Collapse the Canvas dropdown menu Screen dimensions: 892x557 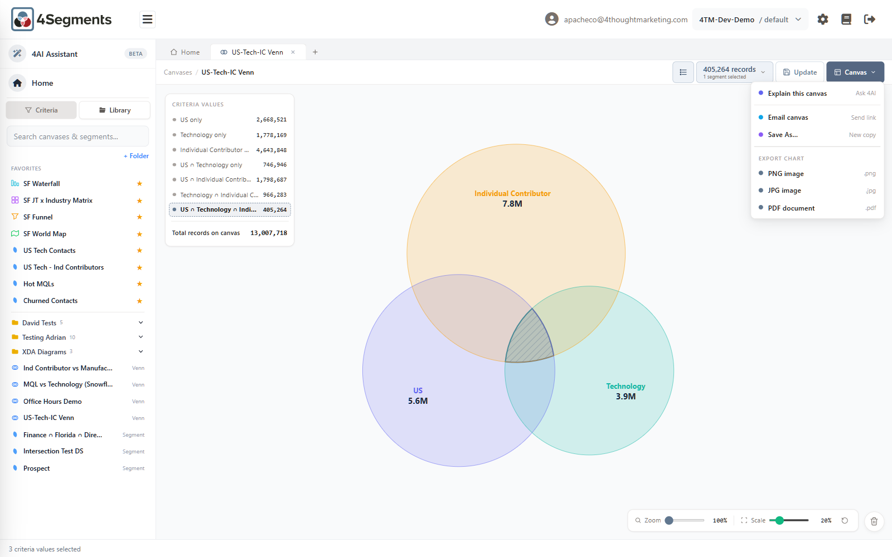pyautogui.click(x=855, y=72)
